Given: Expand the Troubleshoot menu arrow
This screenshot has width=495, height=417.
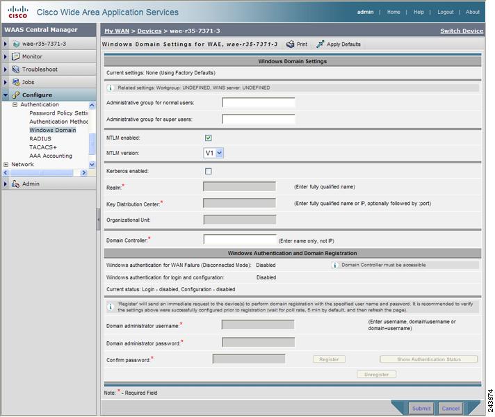Looking at the screenshot, I should (6, 69).
